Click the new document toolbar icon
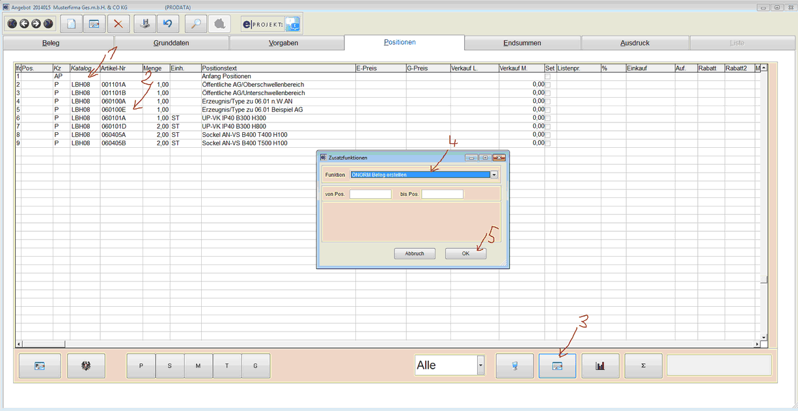The height and width of the screenshot is (411, 798). click(x=72, y=24)
